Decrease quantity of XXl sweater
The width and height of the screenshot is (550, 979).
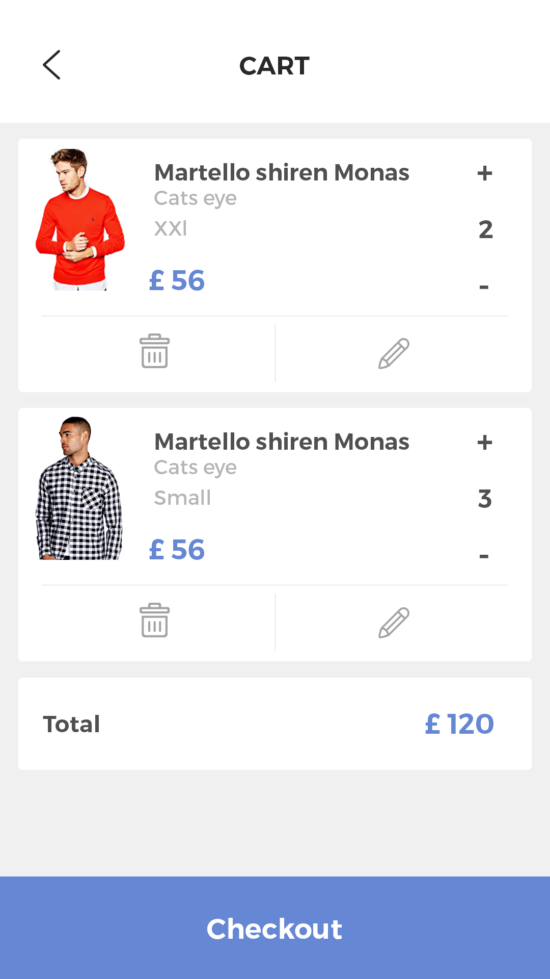[484, 287]
